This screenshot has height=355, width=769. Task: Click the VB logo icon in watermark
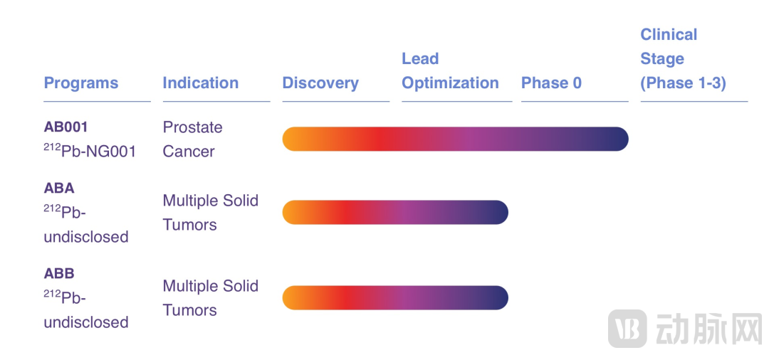(627, 329)
